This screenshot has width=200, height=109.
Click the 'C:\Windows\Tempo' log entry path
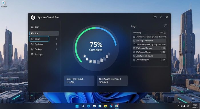click(x=144, y=48)
